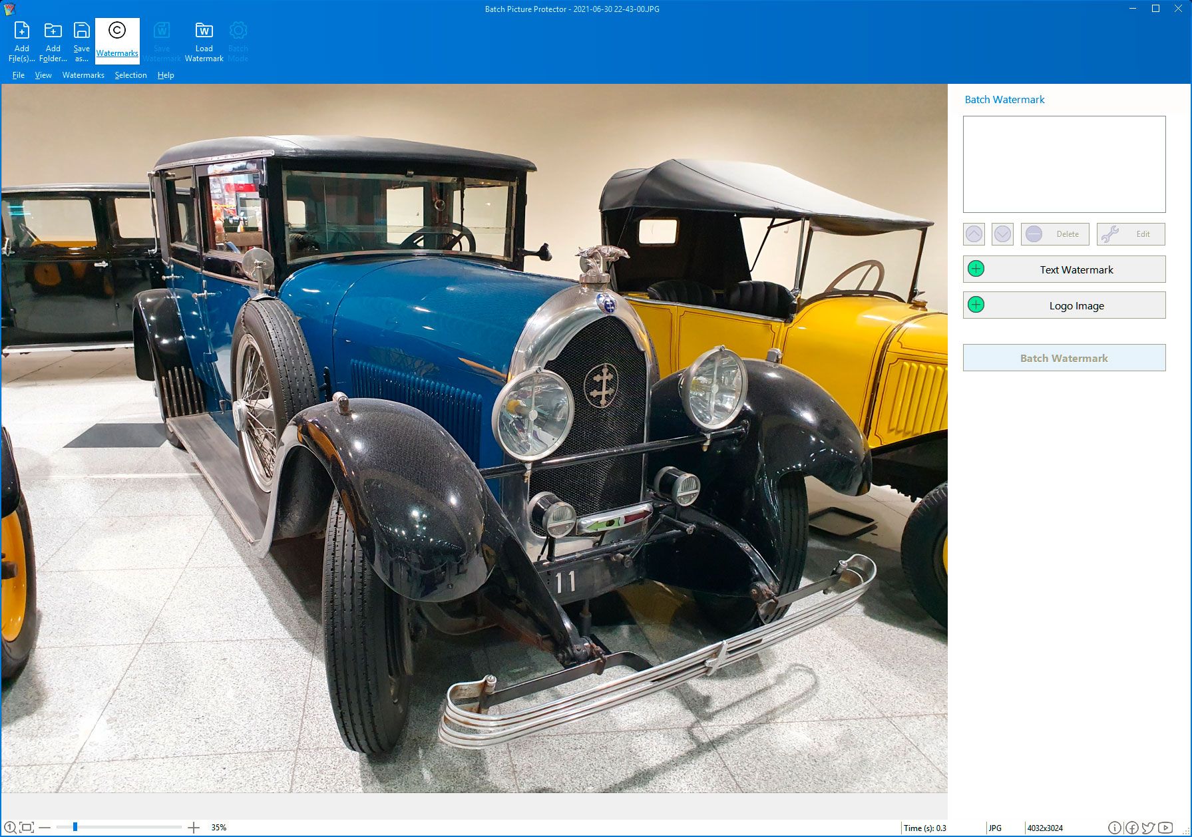
Task: Click the Add File(s) toolbar icon
Action: pos(21,41)
